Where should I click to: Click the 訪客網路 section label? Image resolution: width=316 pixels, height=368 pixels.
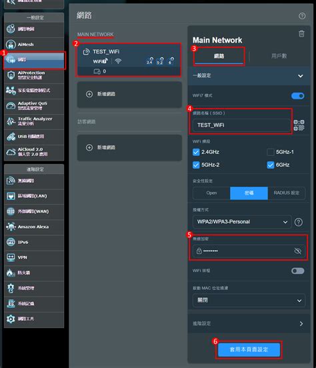coord(86,121)
